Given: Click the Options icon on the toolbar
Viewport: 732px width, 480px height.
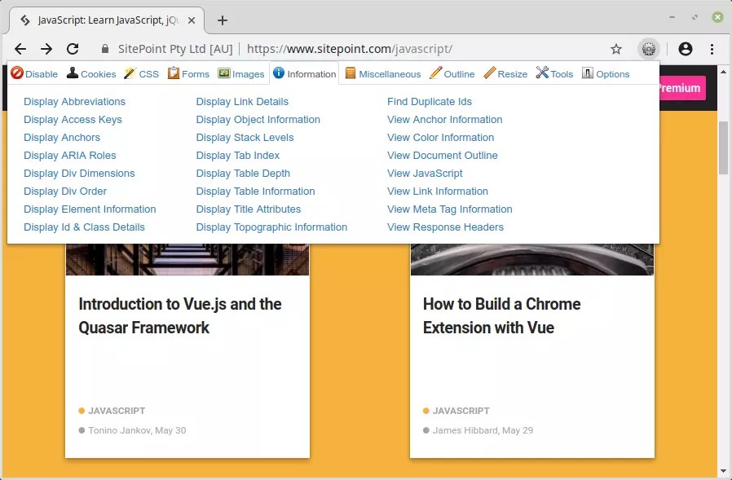Looking at the screenshot, I should tap(588, 73).
